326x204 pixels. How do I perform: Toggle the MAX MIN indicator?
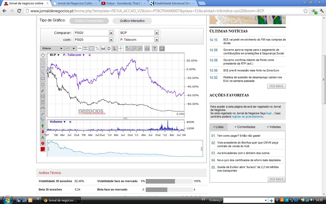[x=86, y=48]
